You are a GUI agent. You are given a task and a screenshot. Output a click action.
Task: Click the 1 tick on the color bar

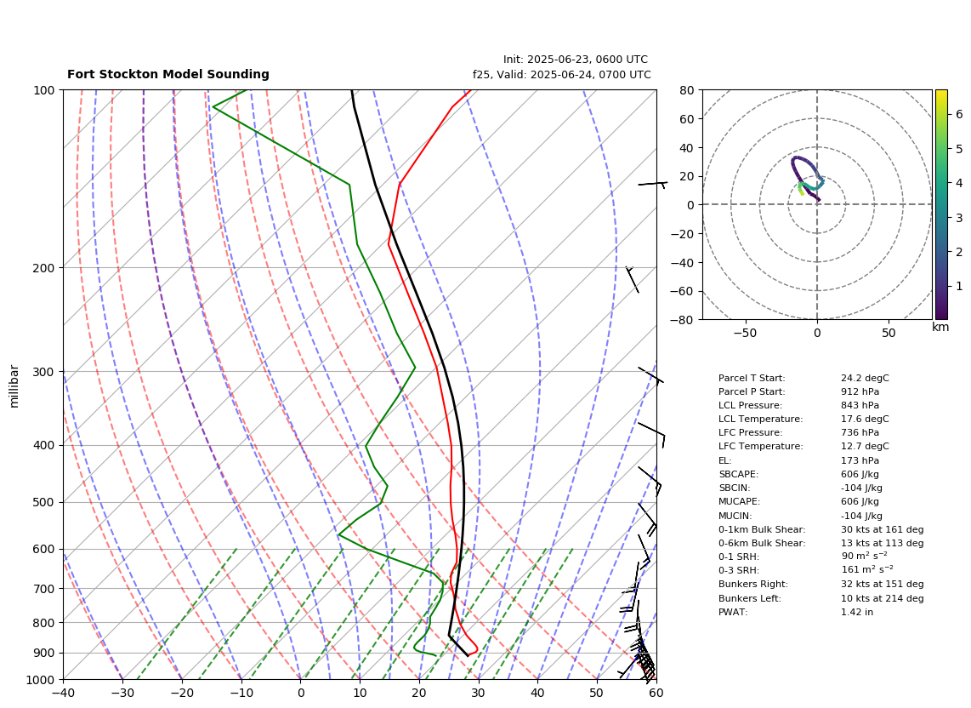pos(958,287)
